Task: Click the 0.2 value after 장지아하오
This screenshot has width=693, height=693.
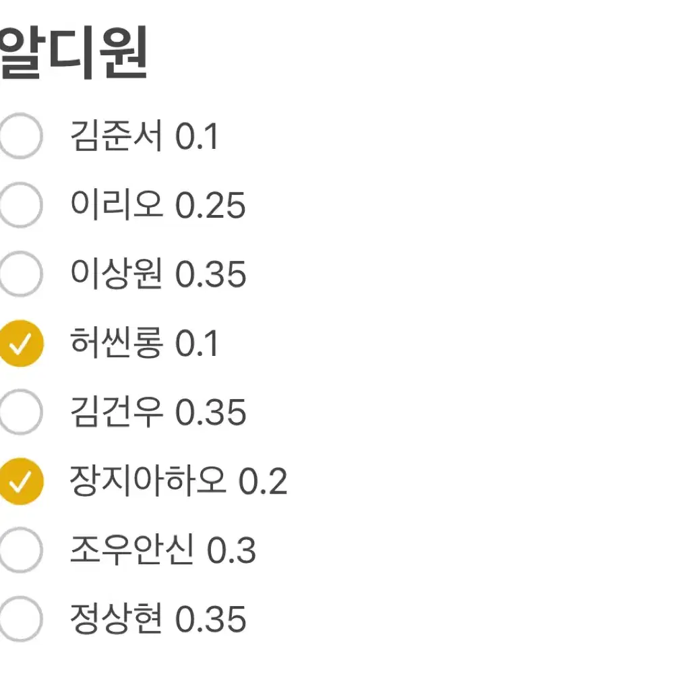Action: point(264,482)
